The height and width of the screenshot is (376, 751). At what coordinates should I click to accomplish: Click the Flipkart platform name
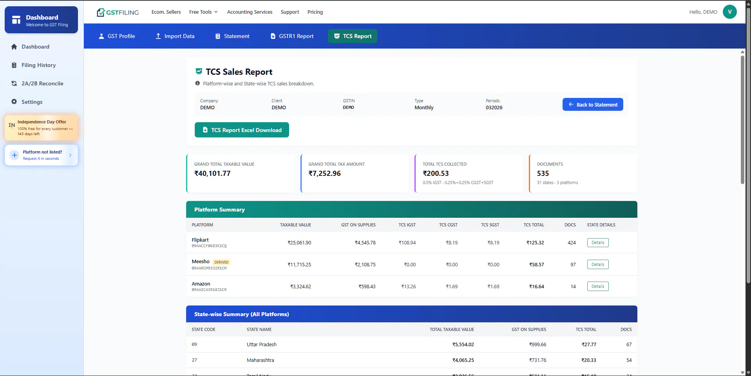click(200, 240)
